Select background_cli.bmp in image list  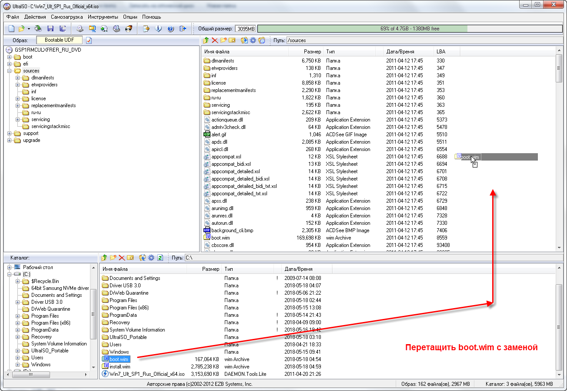[232, 230]
